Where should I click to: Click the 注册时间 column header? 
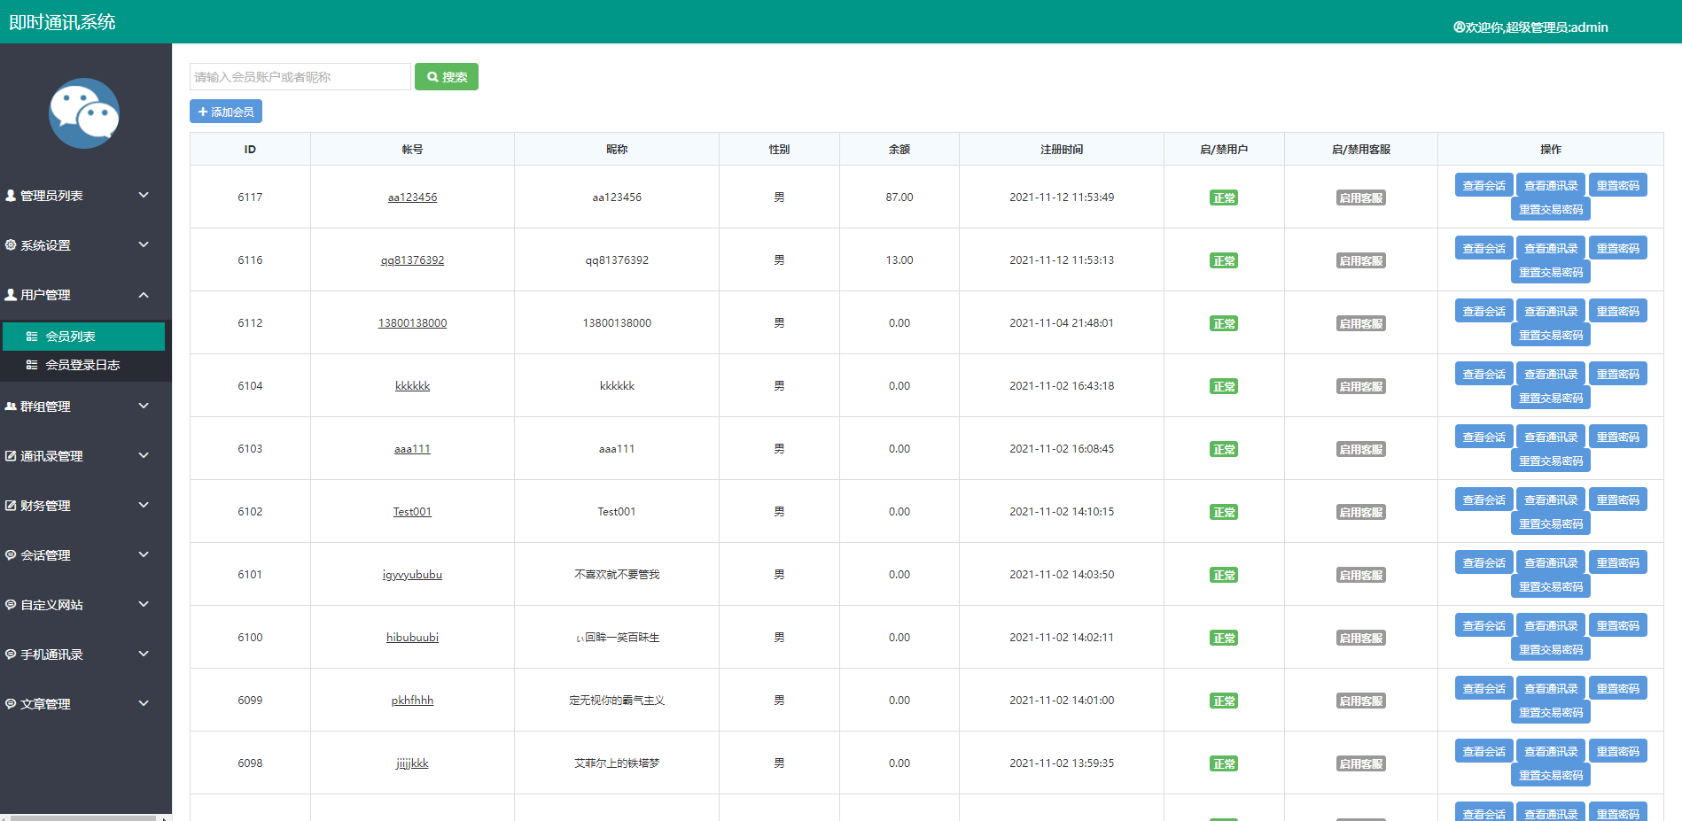(1062, 150)
